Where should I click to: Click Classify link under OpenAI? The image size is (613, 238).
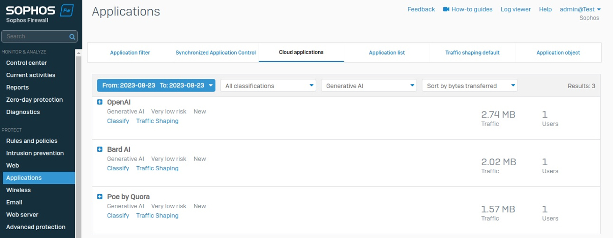coord(118,121)
